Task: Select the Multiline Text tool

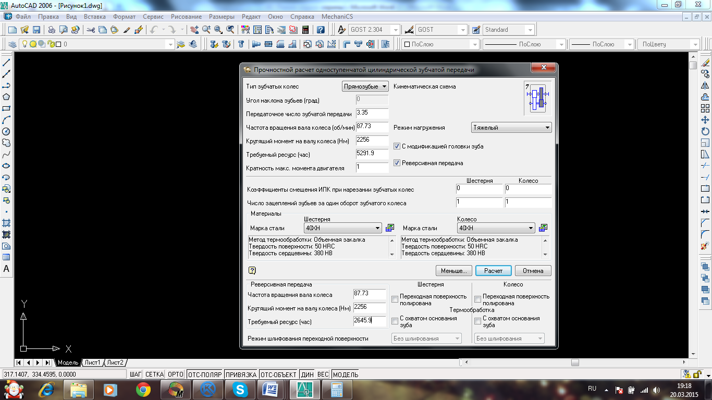Action: pyautogui.click(x=6, y=269)
